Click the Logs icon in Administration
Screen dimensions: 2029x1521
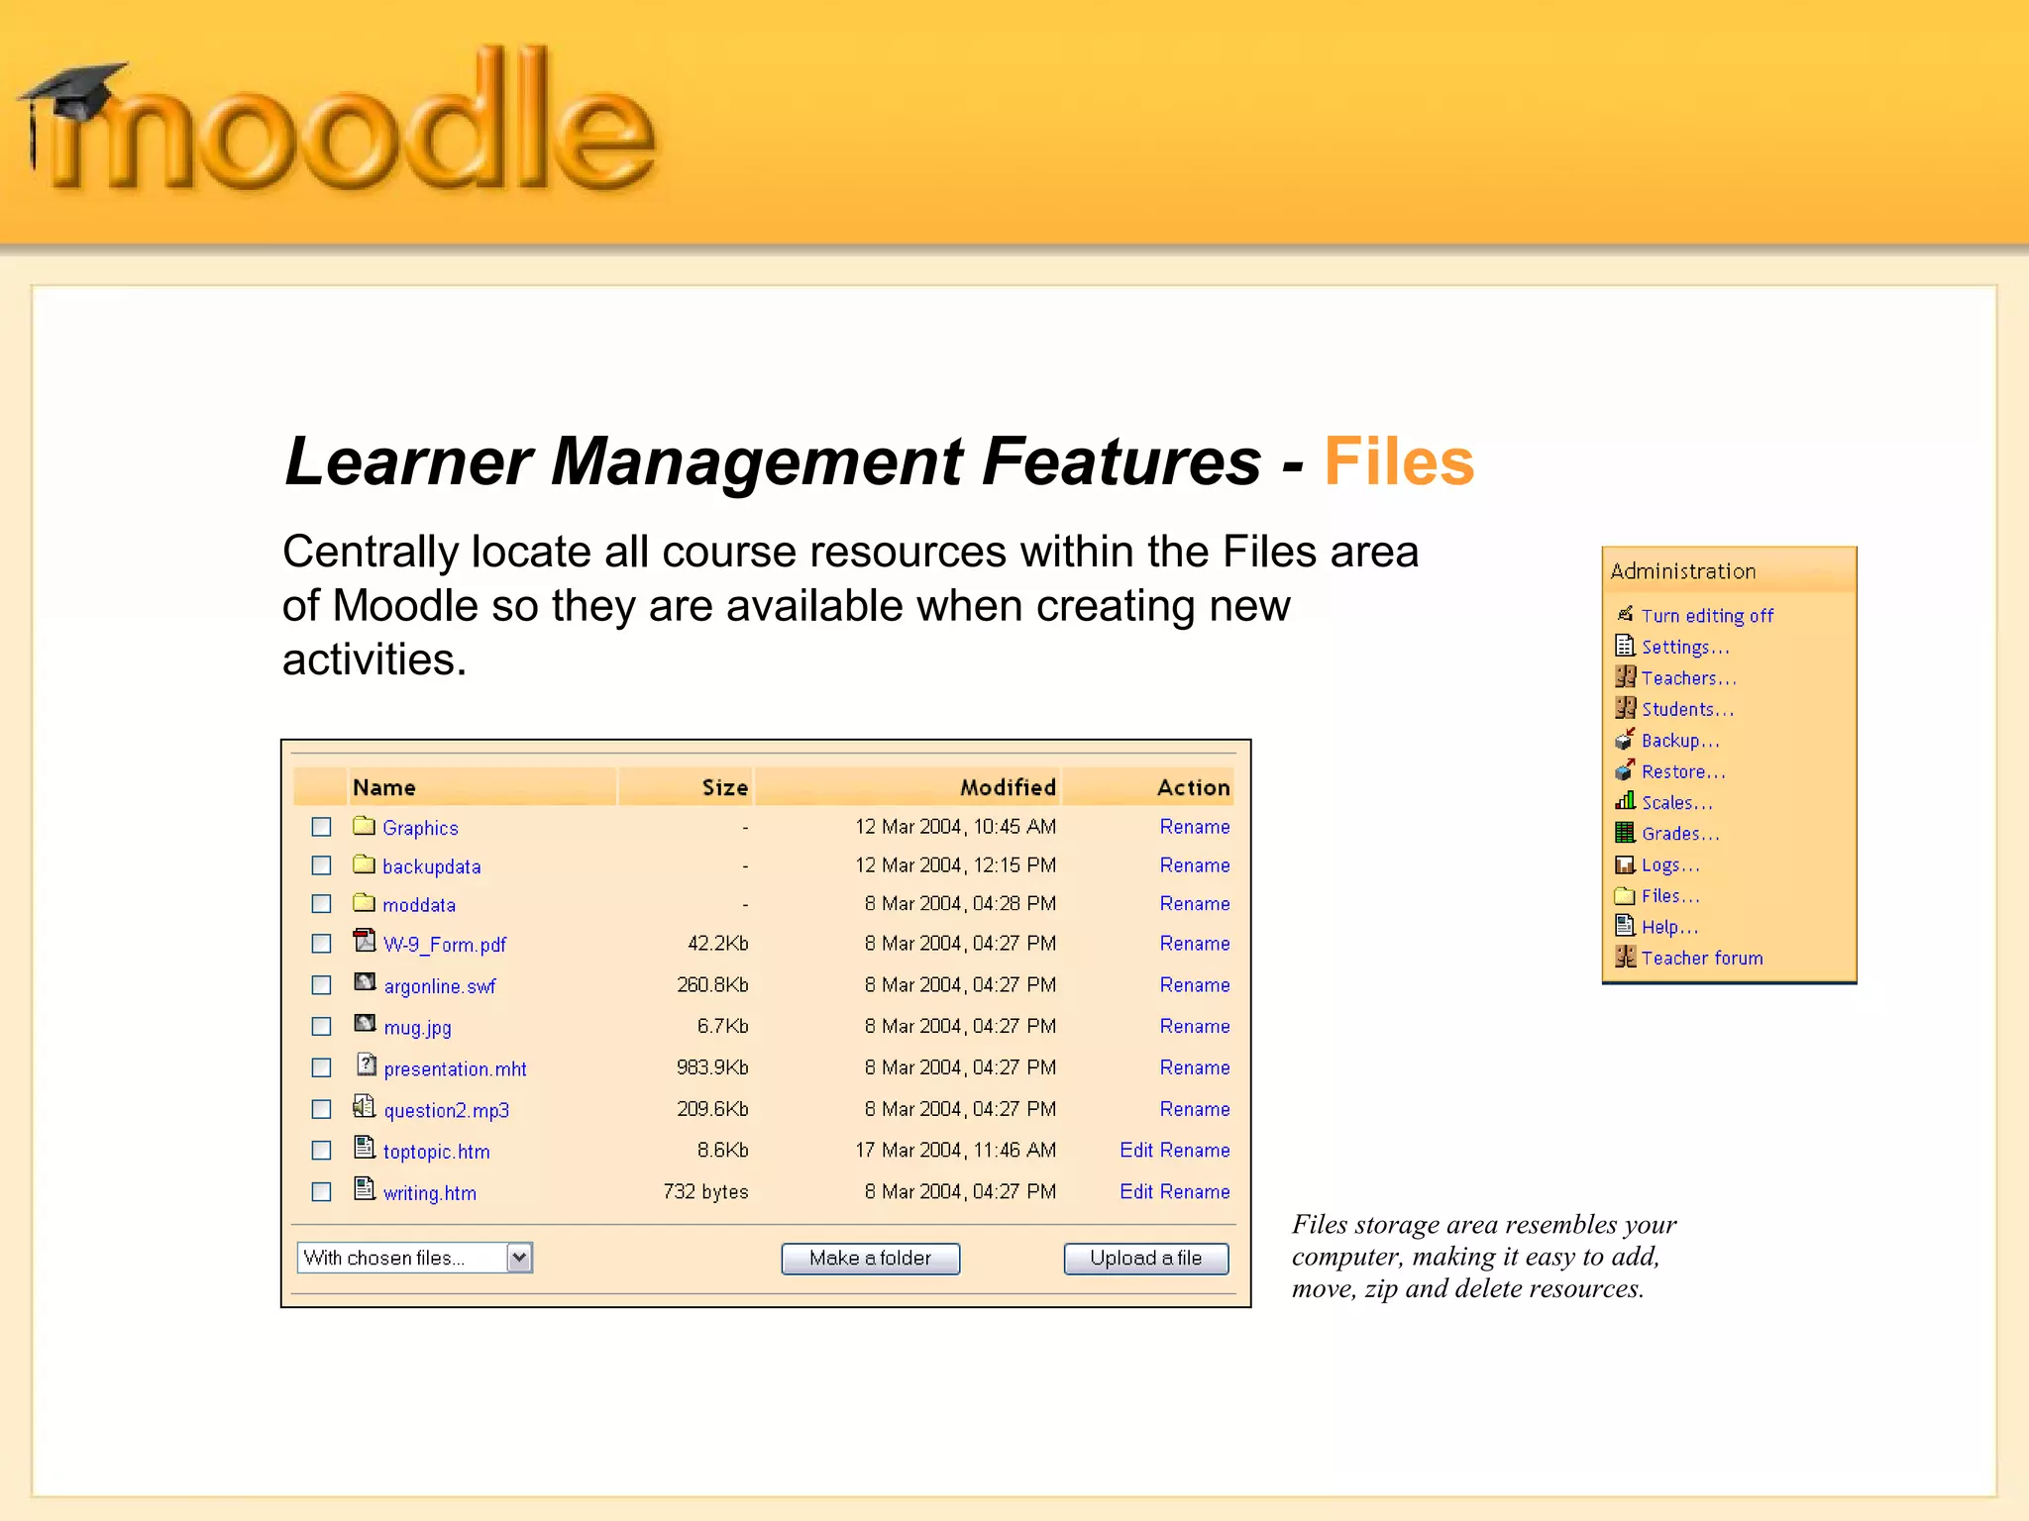[1625, 863]
